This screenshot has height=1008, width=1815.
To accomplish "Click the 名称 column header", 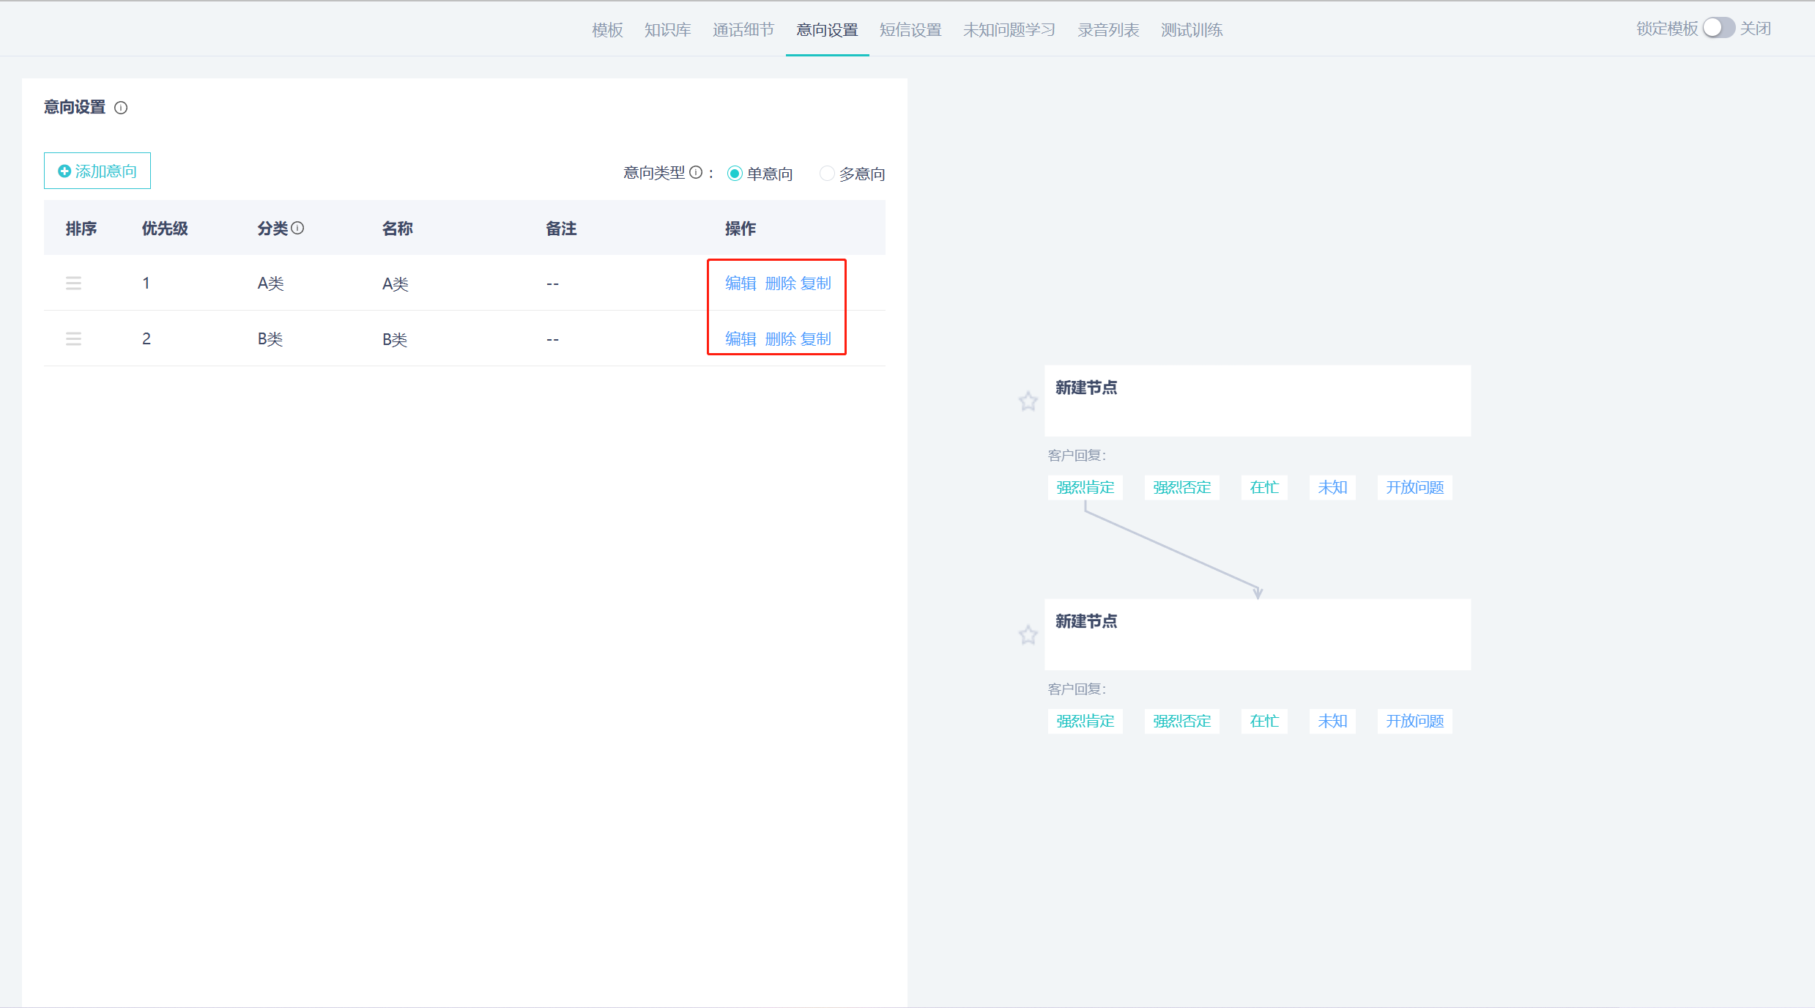I will click(398, 229).
